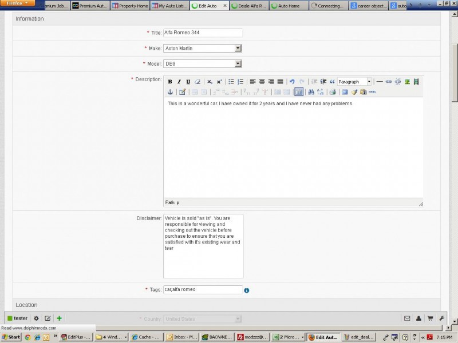Switch to the My Auto Listi... tab

pyautogui.click(x=170, y=6)
